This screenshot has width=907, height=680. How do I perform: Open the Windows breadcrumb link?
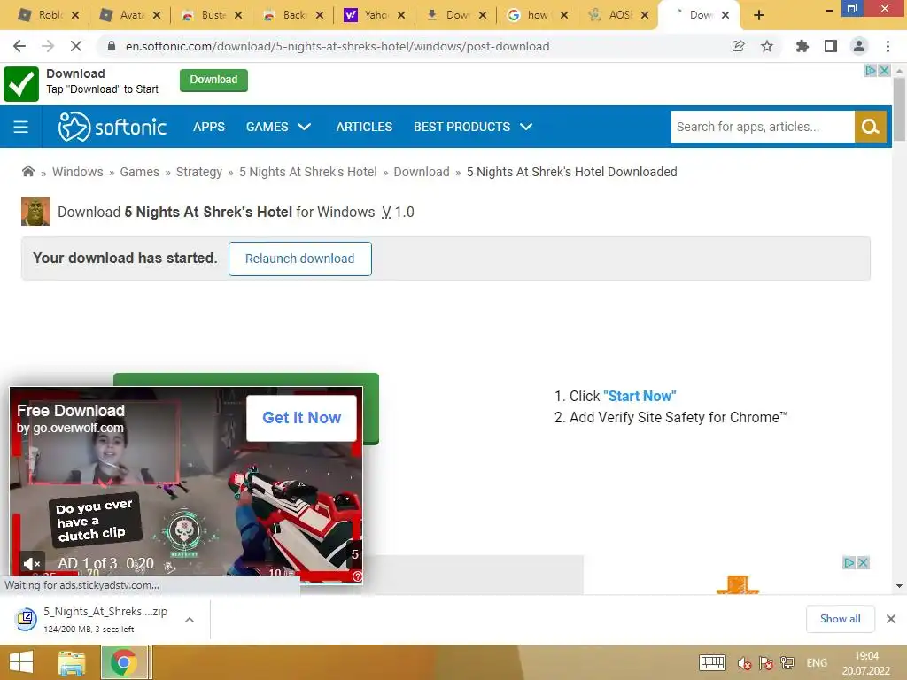pos(78,172)
